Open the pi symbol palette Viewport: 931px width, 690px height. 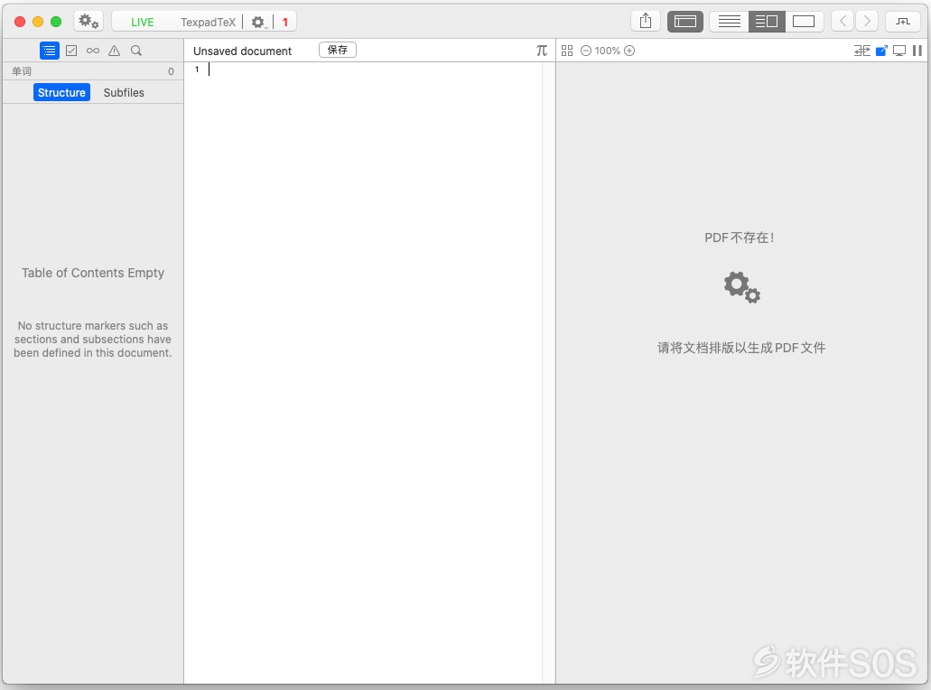pyautogui.click(x=542, y=51)
